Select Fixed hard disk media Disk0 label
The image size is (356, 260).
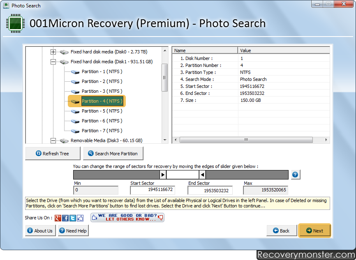pyautogui.click(x=109, y=52)
